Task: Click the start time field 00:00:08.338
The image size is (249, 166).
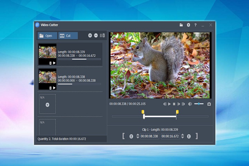Action: [150, 136]
